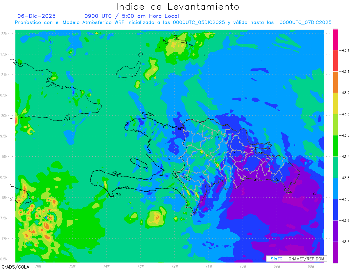Click the '75W' longitude label
This screenshot has height=270, width=349.
tap(72, 266)
